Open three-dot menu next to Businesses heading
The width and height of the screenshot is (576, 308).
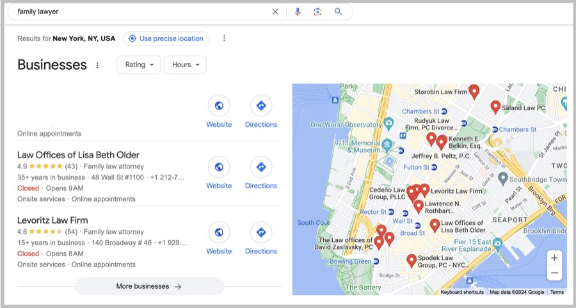click(97, 65)
